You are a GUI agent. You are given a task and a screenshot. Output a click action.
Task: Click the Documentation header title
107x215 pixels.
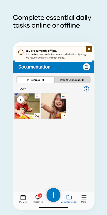(35, 67)
